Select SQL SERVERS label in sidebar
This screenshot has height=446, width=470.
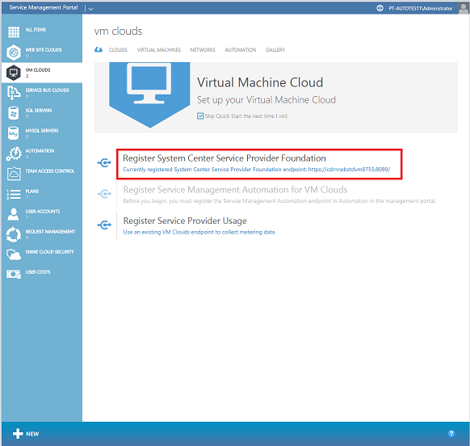click(x=39, y=111)
